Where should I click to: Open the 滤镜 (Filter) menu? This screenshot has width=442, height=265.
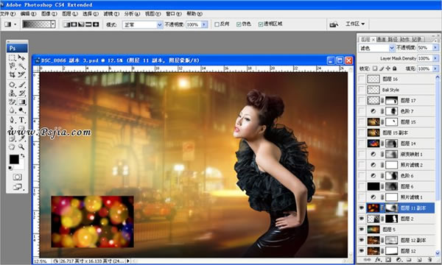coord(111,13)
